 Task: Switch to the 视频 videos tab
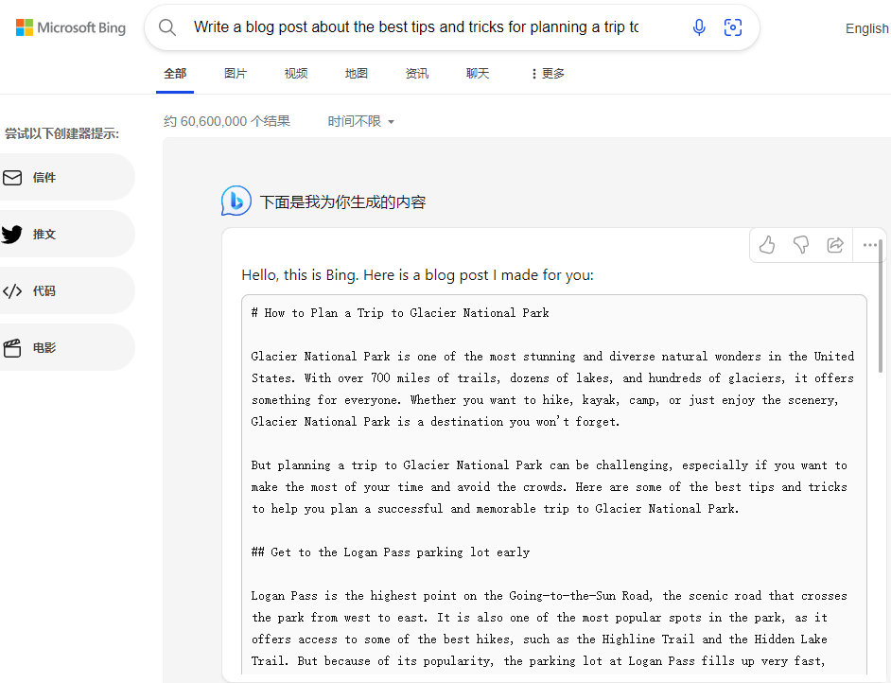pos(296,74)
